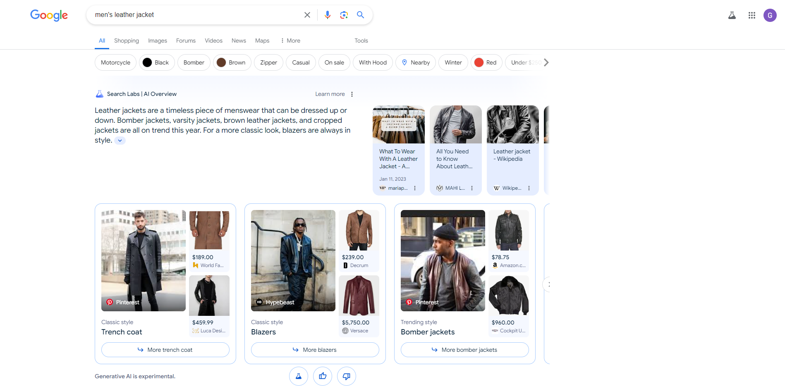Apply the Zipper filter chip

268,62
